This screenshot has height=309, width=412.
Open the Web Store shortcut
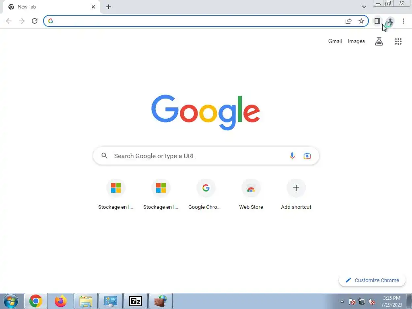(251, 194)
